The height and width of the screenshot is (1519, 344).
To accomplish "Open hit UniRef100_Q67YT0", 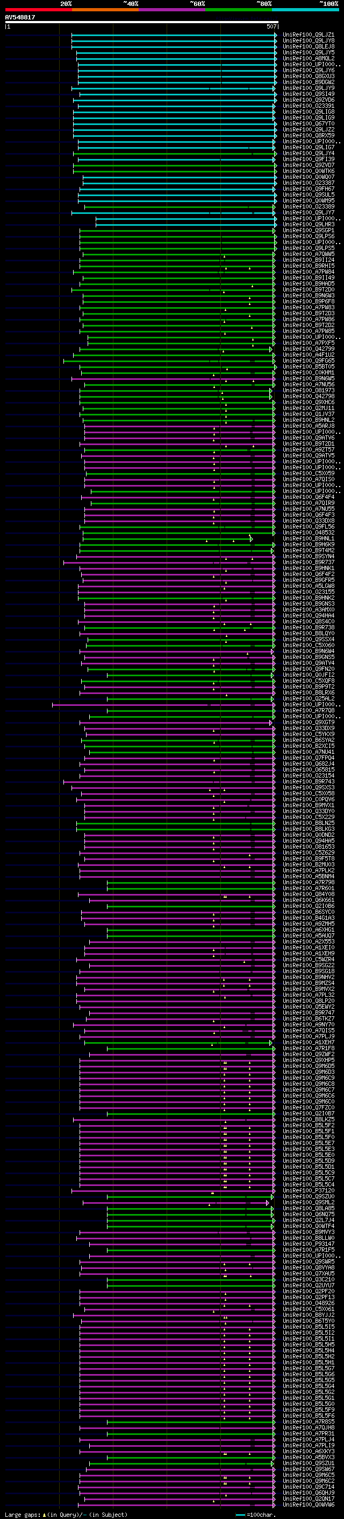I will click(309, 124).
